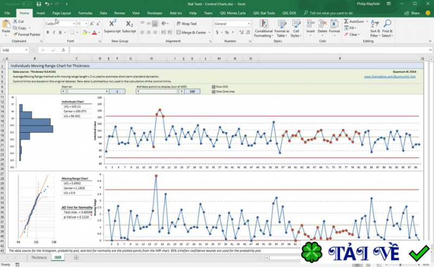Increase font size with large A icon
The image size is (434, 267).
(92, 24)
